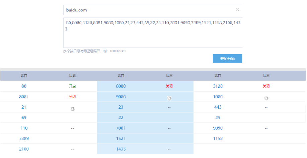Click the -- status for port 1433
307x158 pixels.
click(x=169, y=149)
